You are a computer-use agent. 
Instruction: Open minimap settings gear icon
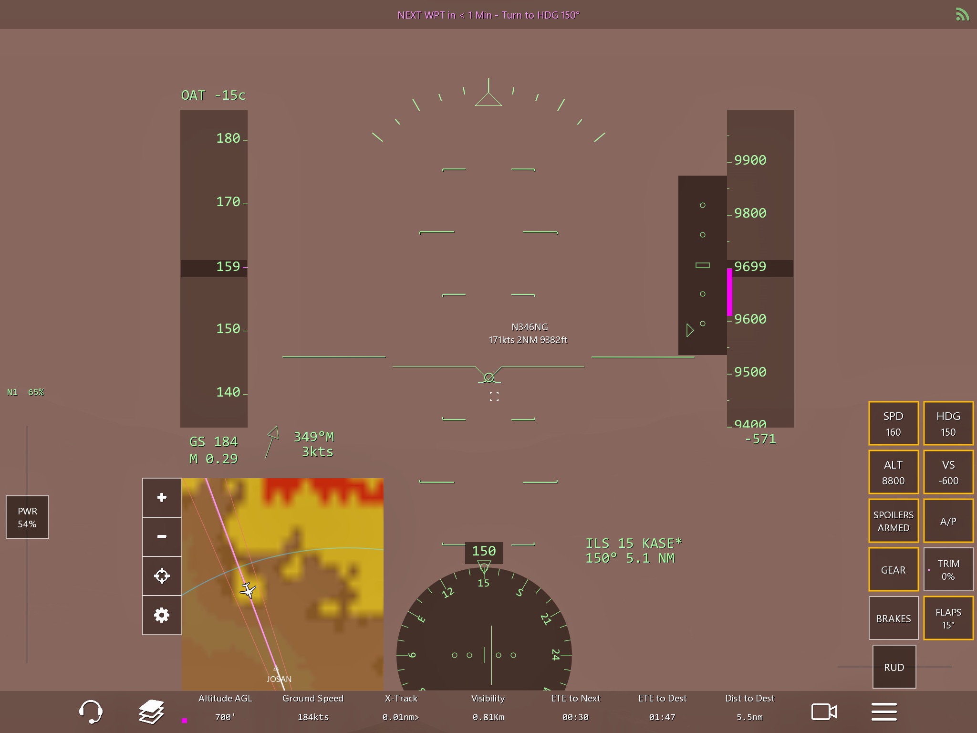[162, 615]
